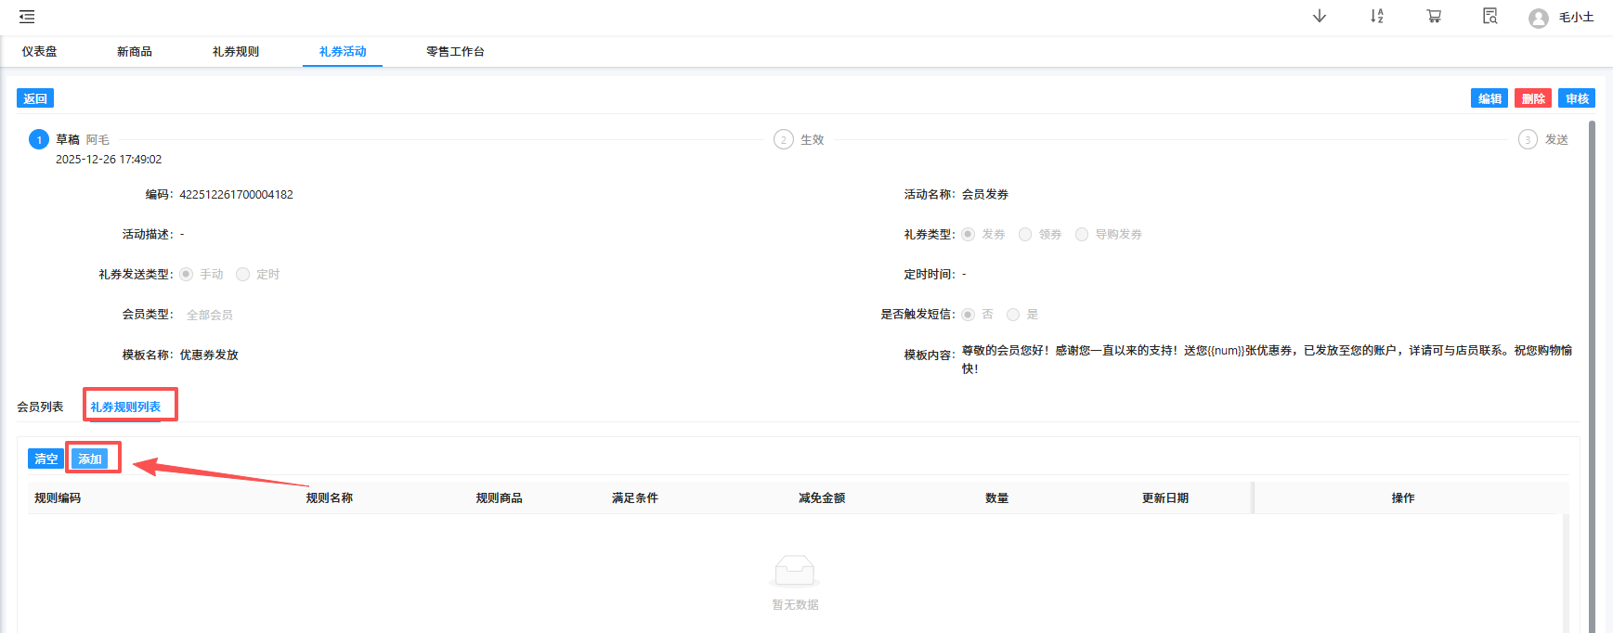Viewport: 1613px width, 633px height.
Task: Select the 领券 radio button
Action: click(x=1025, y=235)
